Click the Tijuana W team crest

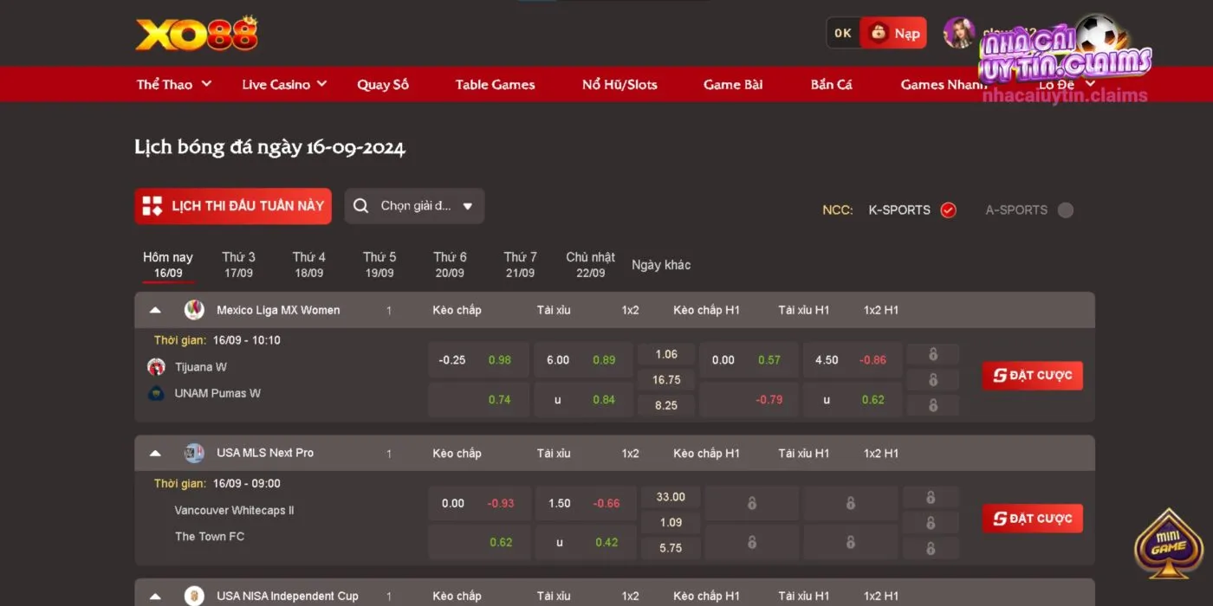(x=156, y=367)
